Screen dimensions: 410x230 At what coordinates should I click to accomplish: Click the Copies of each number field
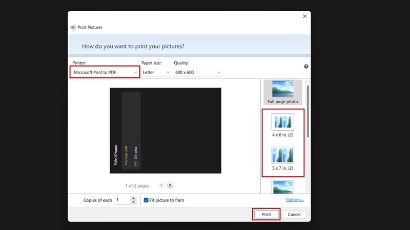(x=122, y=200)
